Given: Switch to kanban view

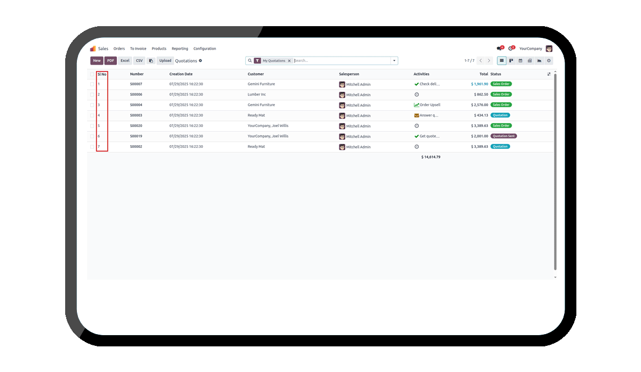Looking at the screenshot, I should coord(511,61).
